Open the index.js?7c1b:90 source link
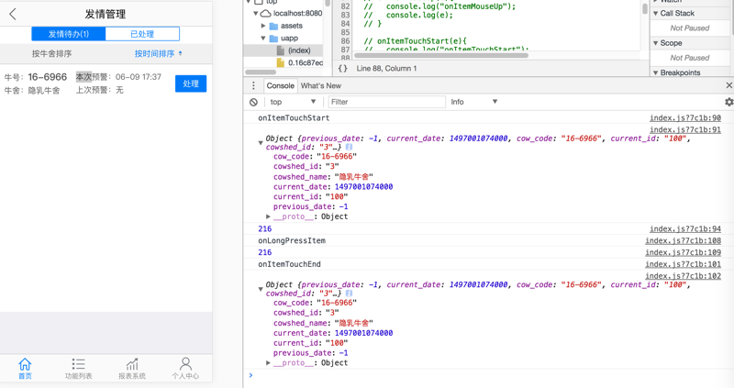 click(x=684, y=118)
